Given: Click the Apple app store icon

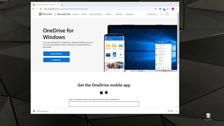Looking at the screenshot, I should [101, 92].
